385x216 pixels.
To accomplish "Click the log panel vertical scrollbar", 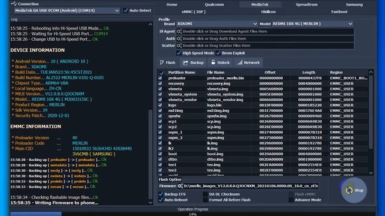I will click(x=150, y=154).
